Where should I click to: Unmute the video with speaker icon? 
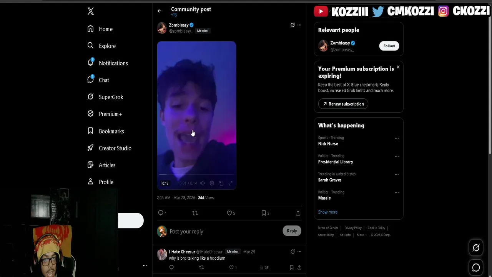(203, 184)
